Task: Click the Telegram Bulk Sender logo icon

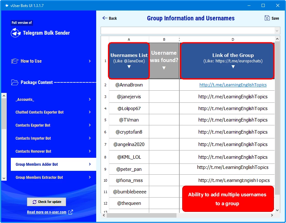Action: click(x=16, y=33)
